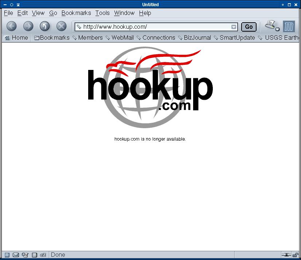301x260 pixels.
Task: Click the Print icon in the toolbar
Action: tap(270, 25)
